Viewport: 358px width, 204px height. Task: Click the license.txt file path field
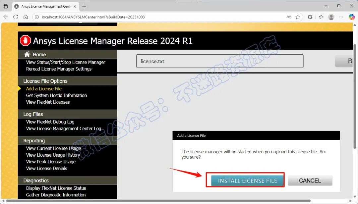click(x=220, y=61)
